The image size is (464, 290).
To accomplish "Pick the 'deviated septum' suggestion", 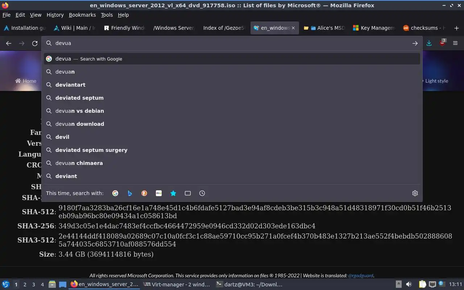I will click(x=232, y=98).
